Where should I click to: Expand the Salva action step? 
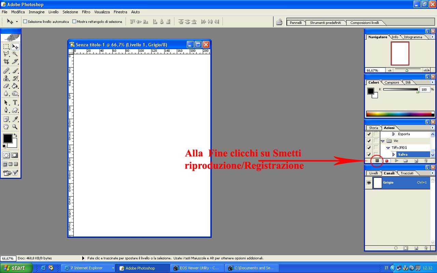click(x=393, y=155)
